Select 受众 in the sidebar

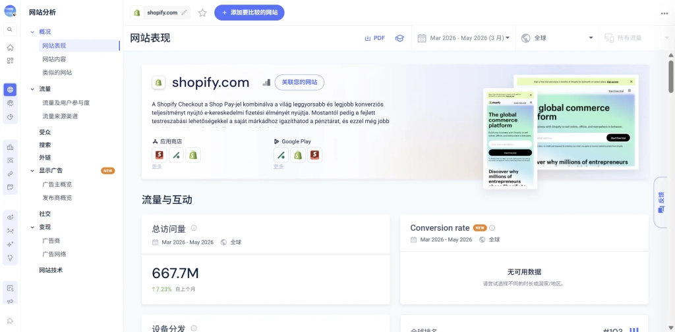pyautogui.click(x=45, y=132)
